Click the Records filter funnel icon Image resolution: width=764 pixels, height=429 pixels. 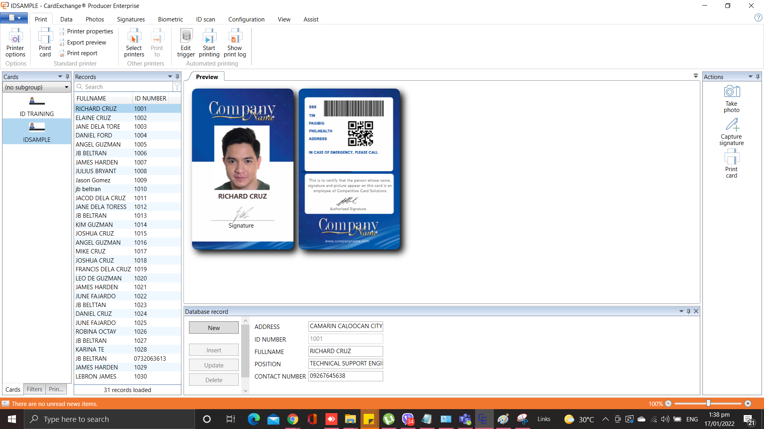tap(177, 87)
